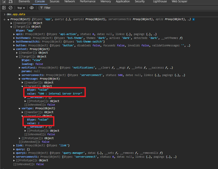Click the 'api-action' type value
Screen dimensions: 218x169
click(x=68, y=34)
